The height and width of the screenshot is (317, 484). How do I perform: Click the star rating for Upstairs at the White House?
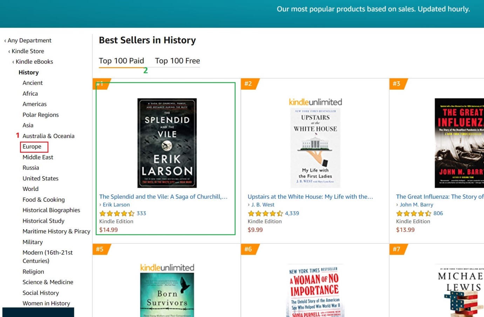tap(265, 213)
